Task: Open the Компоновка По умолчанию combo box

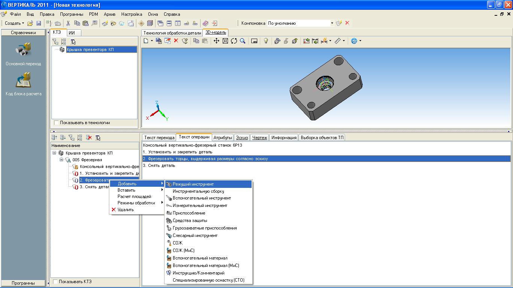Action: pos(300,23)
